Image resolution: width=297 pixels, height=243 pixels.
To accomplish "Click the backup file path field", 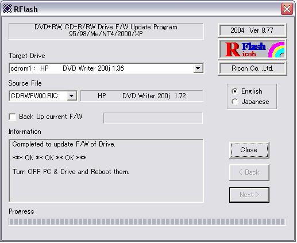I will pos(153,118).
